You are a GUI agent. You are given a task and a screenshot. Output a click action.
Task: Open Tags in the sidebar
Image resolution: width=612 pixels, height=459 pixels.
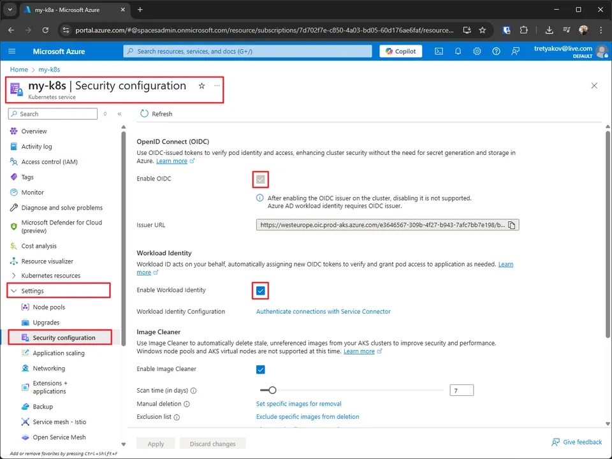point(27,177)
